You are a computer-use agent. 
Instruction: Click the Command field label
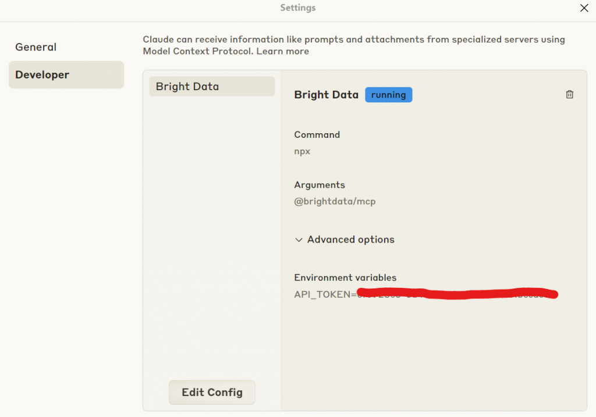317,134
